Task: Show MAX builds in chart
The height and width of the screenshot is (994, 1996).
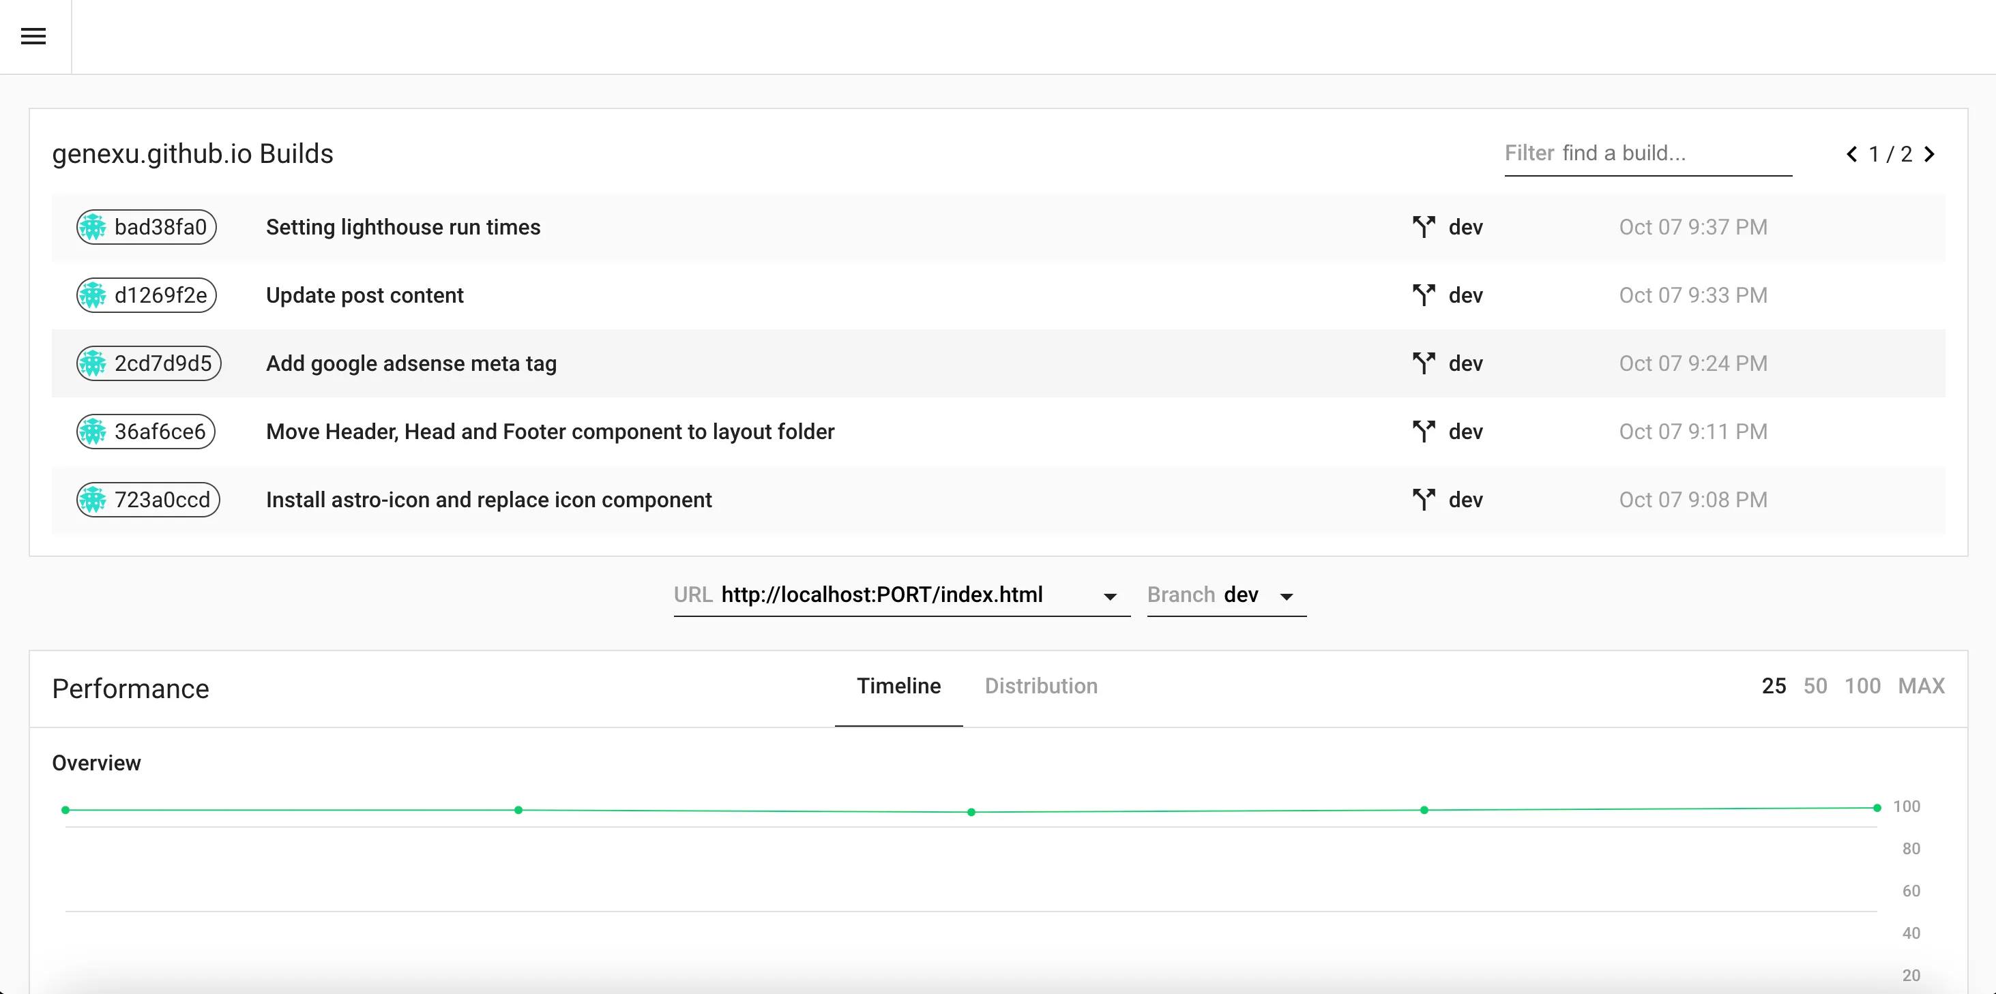Action: click(x=1921, y=686)
